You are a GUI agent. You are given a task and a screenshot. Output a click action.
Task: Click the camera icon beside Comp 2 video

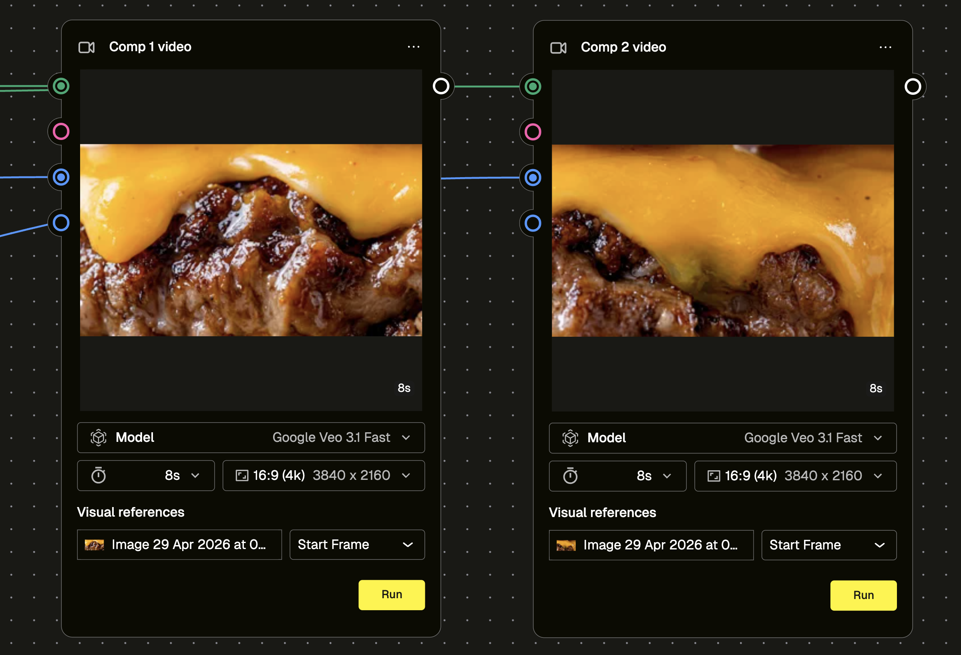point(558,48)
